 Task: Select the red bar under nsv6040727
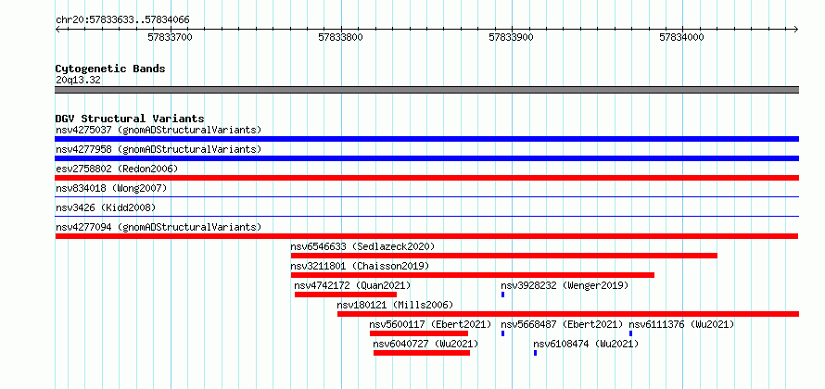pyautogui.click(x=422, y=353)
